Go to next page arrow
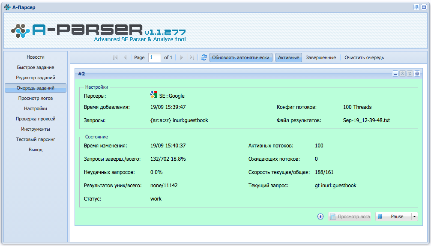 coord(181,57)
